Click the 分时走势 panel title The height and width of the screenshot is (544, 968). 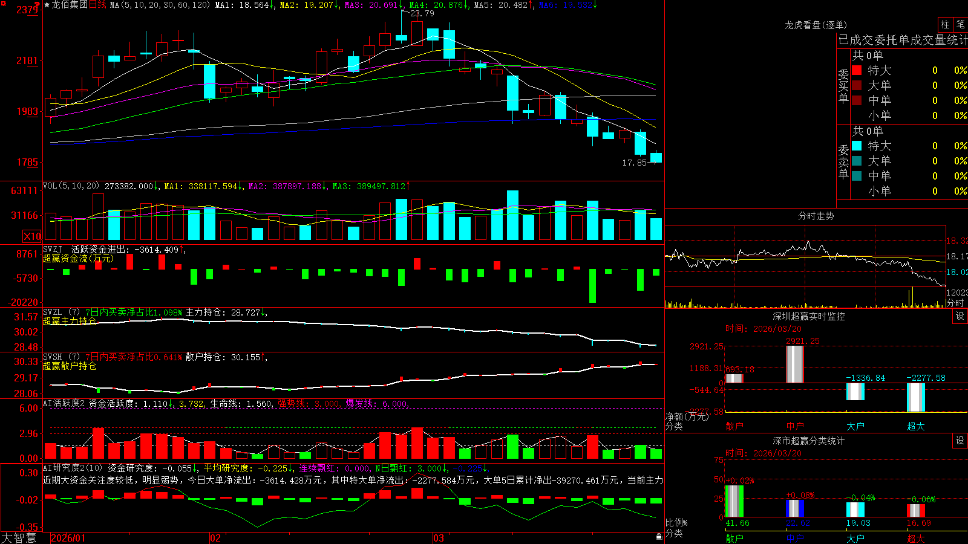click(816, 216)
